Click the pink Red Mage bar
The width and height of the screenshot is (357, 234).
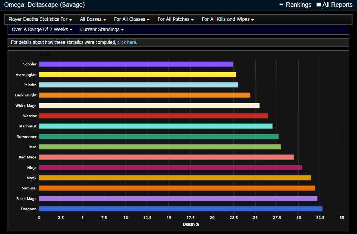click(166, 157)
